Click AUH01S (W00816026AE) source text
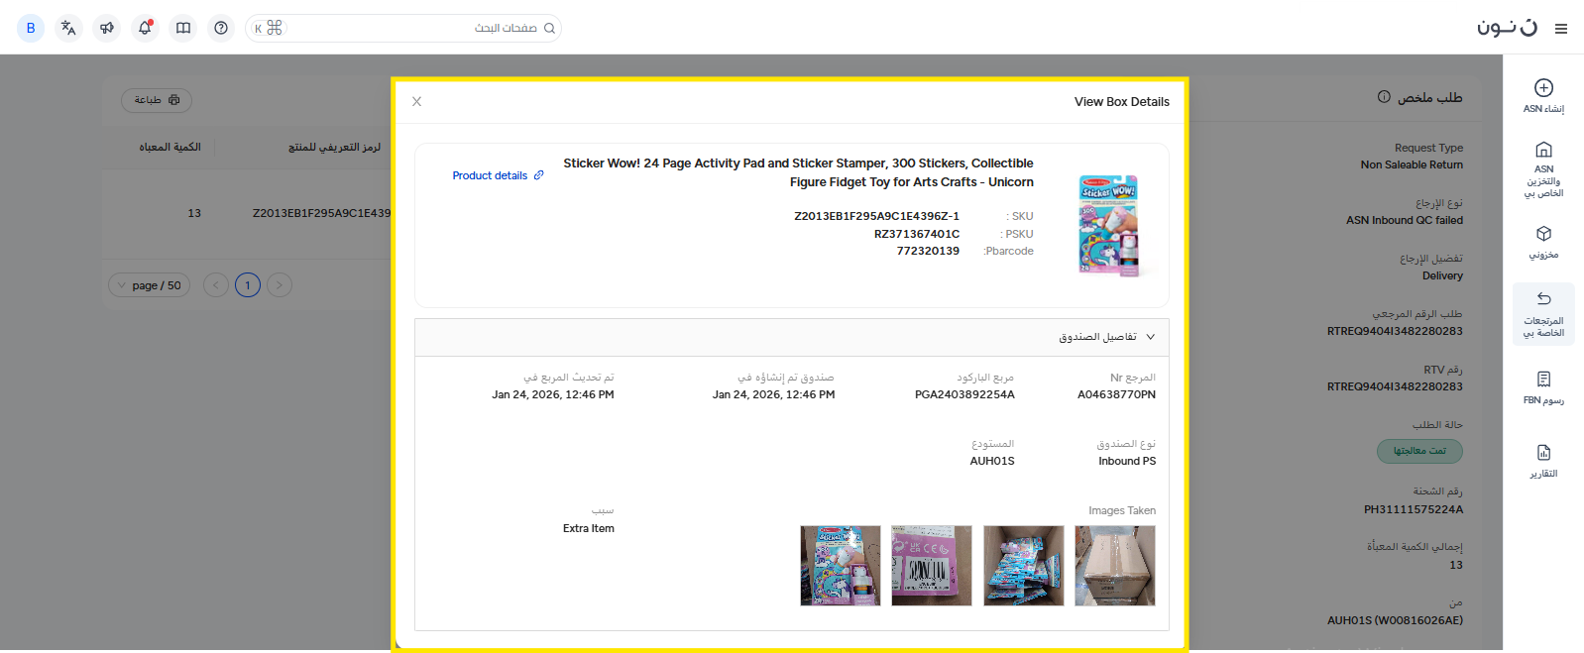 click(x=1395, y=621)
